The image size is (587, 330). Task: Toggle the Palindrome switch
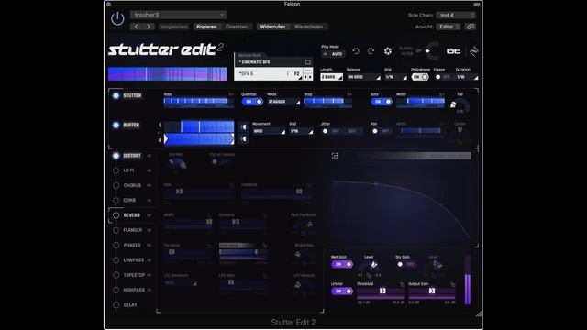click(420, 77)
